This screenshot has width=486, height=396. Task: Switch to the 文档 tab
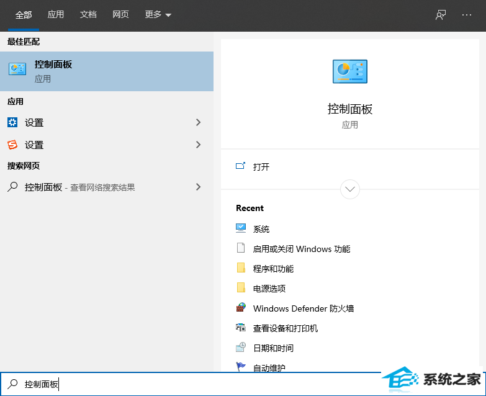click(x=88, y=14)
